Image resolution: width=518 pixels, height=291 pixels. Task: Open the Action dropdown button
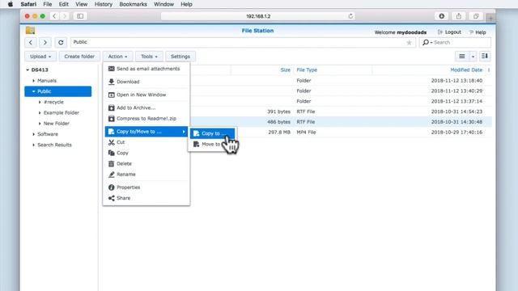pos(117,57)
